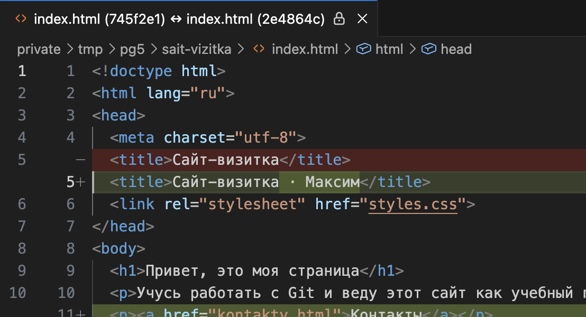586x317 pixels.
Task: Open the 'sait-vizitka' breadcrumb folder
Action: click(197, 49)
